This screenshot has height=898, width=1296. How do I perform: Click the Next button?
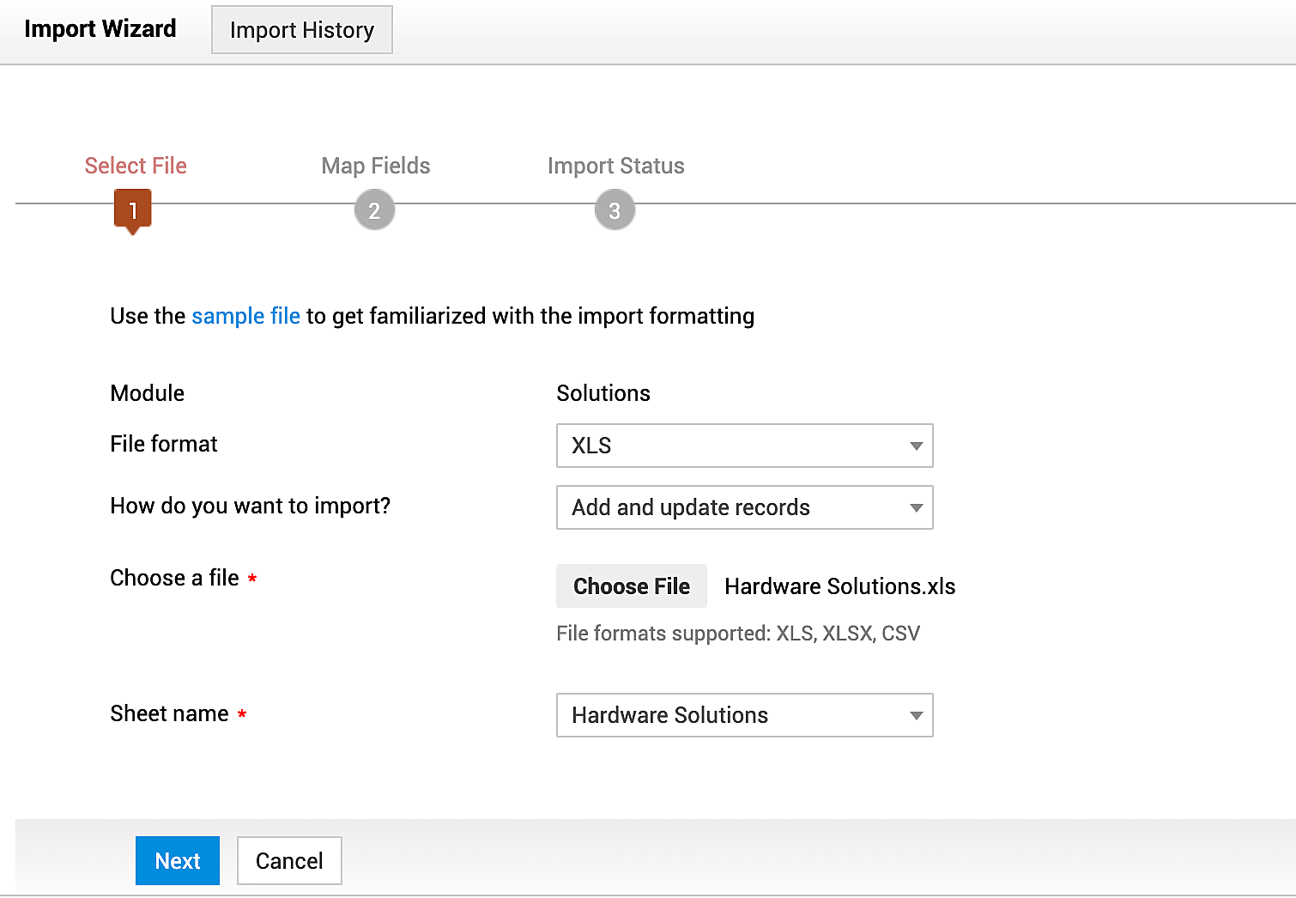point(178,860)
